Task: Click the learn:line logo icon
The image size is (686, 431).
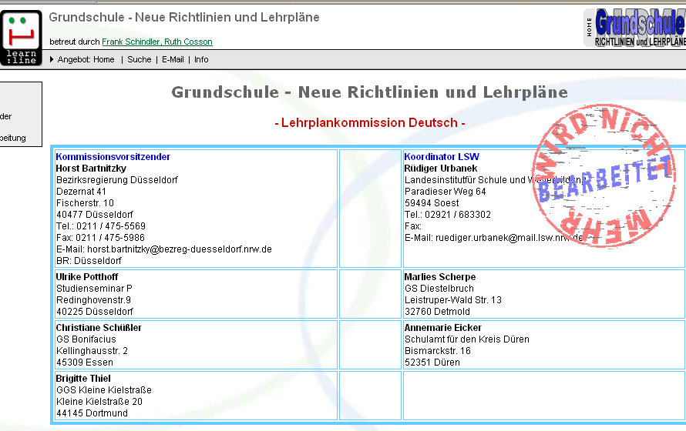Action: click(x=22, y=37)
